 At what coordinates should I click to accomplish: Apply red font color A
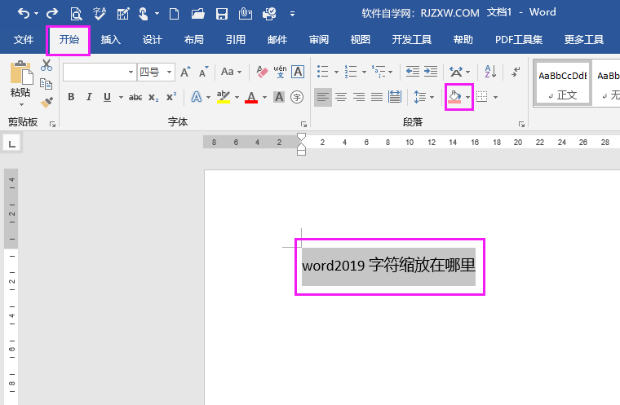251,97
